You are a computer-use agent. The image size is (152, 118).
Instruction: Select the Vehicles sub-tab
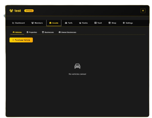[x=17, y=32]
